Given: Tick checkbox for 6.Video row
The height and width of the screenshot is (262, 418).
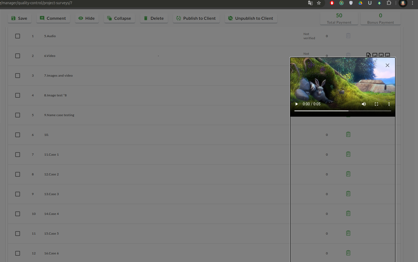Looking at the screenshot, I should coord(18,56).
